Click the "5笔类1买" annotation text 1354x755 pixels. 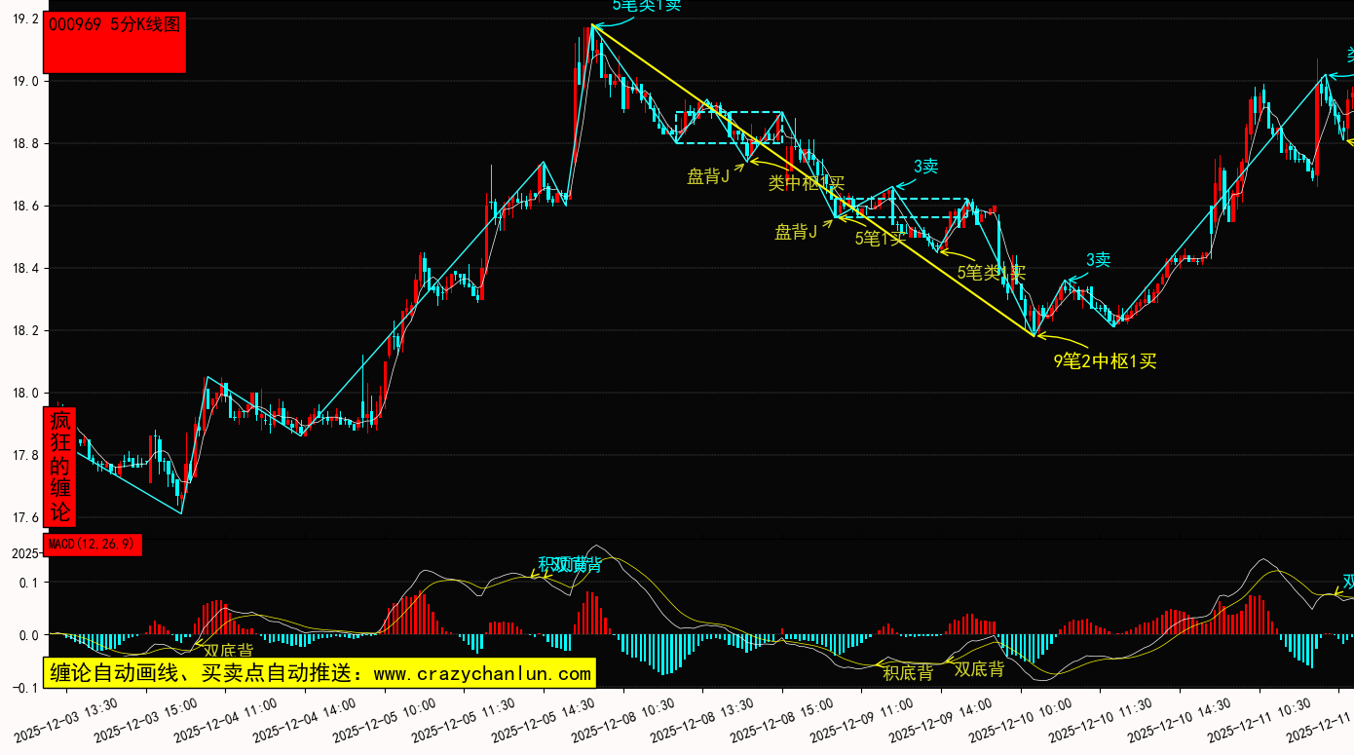(x=991, y=273)
